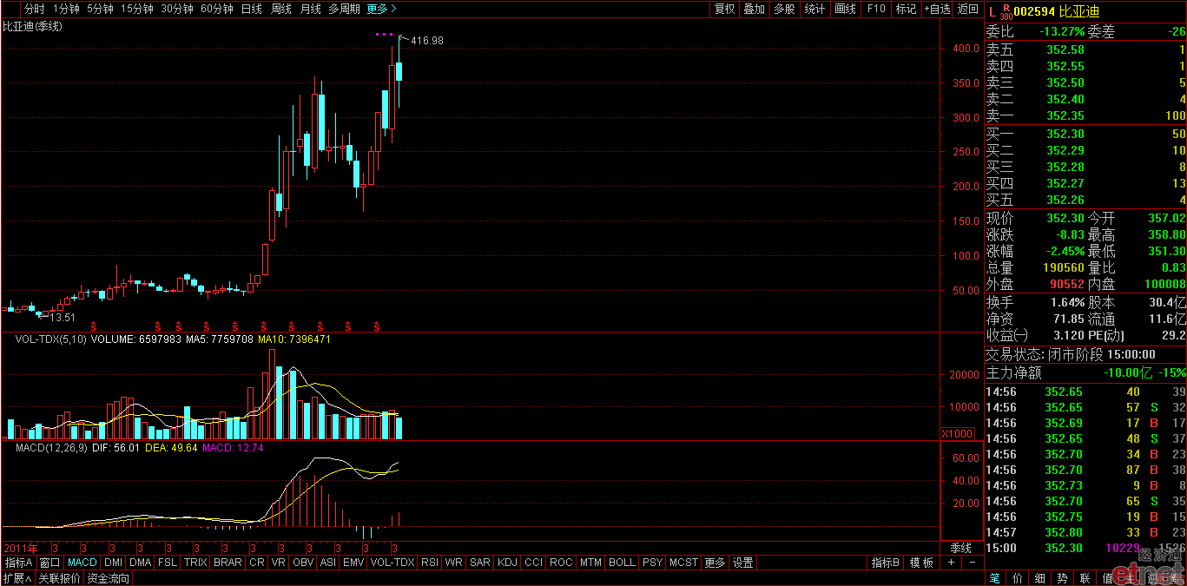
Task: Click the 多股 multi-stock button
Action: 784,9
